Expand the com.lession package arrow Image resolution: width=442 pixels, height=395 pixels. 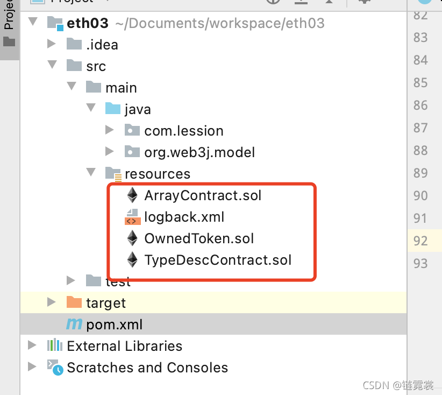click(109, 130)
